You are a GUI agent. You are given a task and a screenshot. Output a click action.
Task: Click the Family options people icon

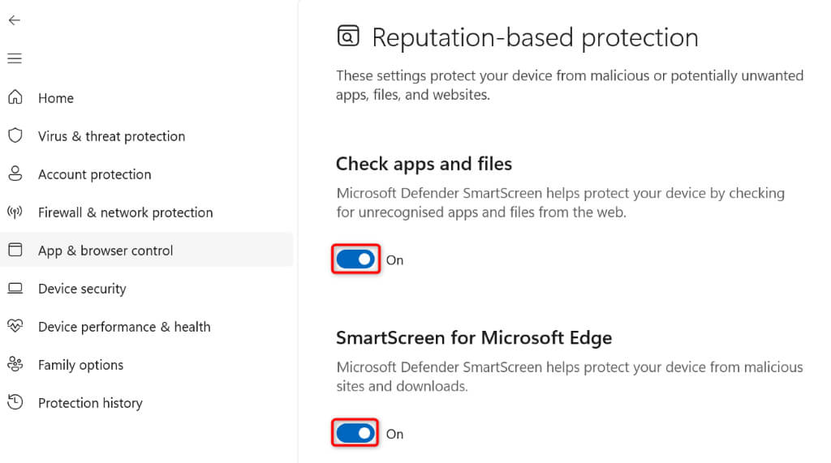coord(15,364)
